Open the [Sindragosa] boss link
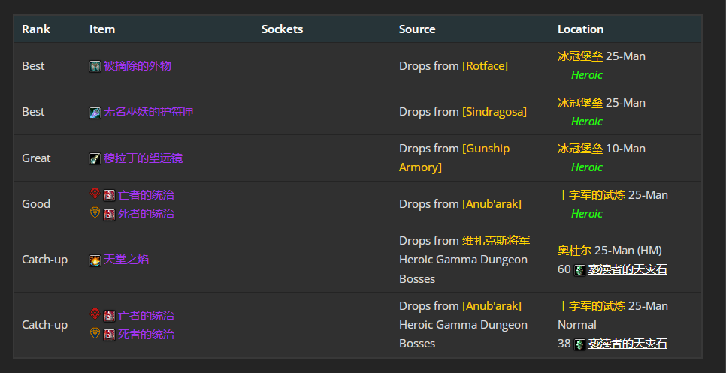The height and width of the screenshot is (373, 726). [x=494, y=112]
